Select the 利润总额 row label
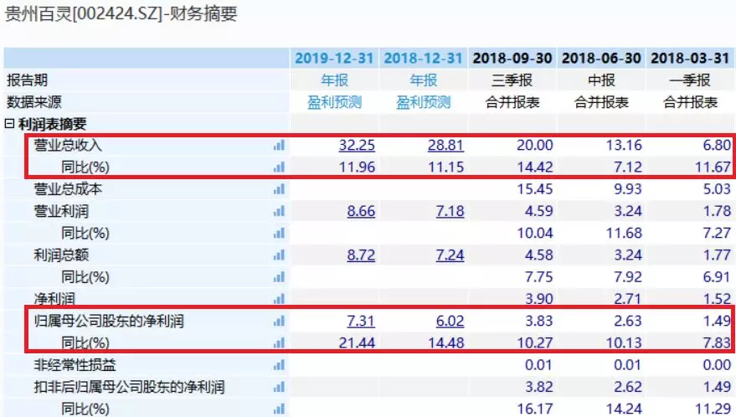Image resolution: width=736 pixels, height=417 pixels. (61, 255)
